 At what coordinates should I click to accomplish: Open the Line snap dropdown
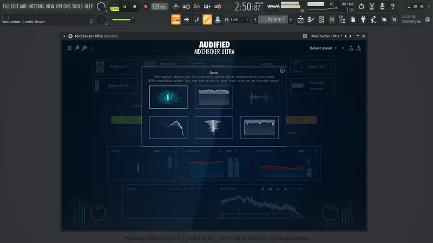(239, 19)
